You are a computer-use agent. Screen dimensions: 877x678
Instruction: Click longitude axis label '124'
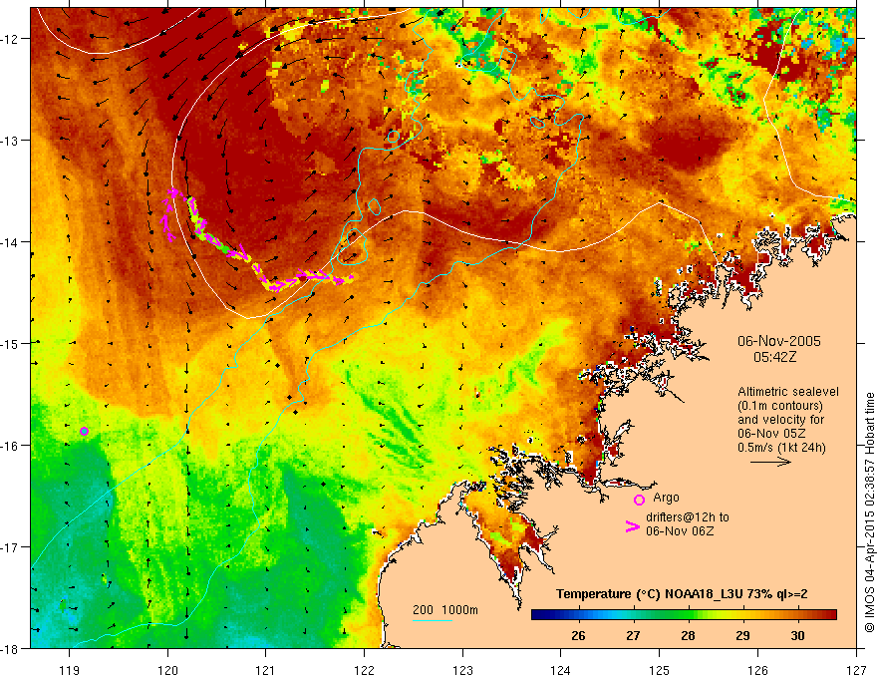coord(561,670)
